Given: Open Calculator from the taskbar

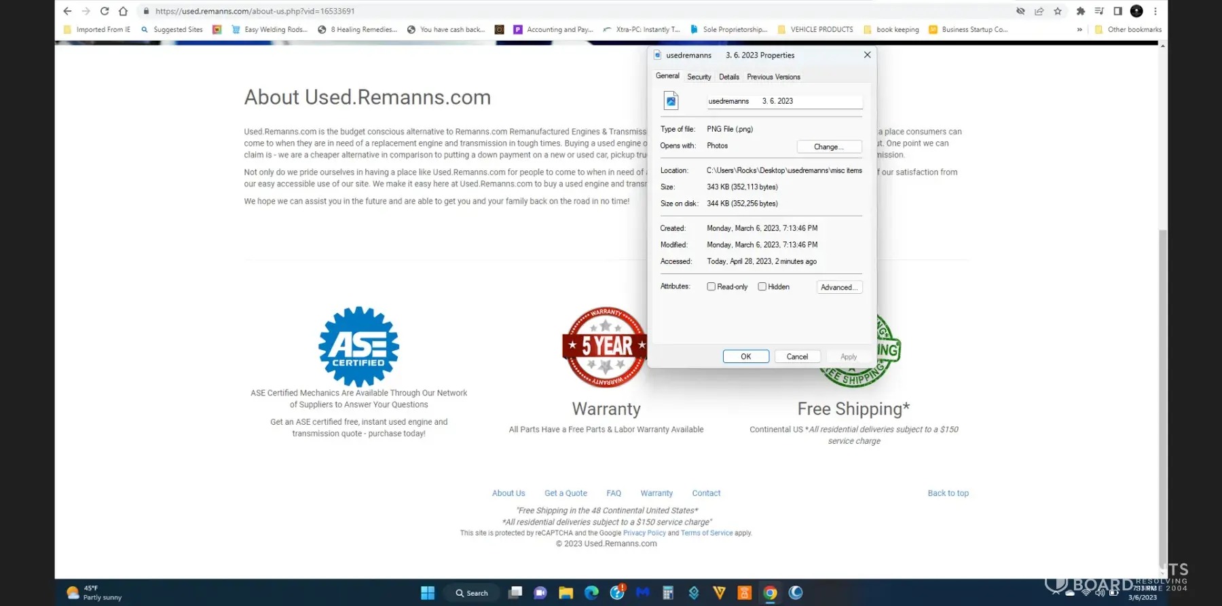Looking at the screenshot, I should [668, 593].
